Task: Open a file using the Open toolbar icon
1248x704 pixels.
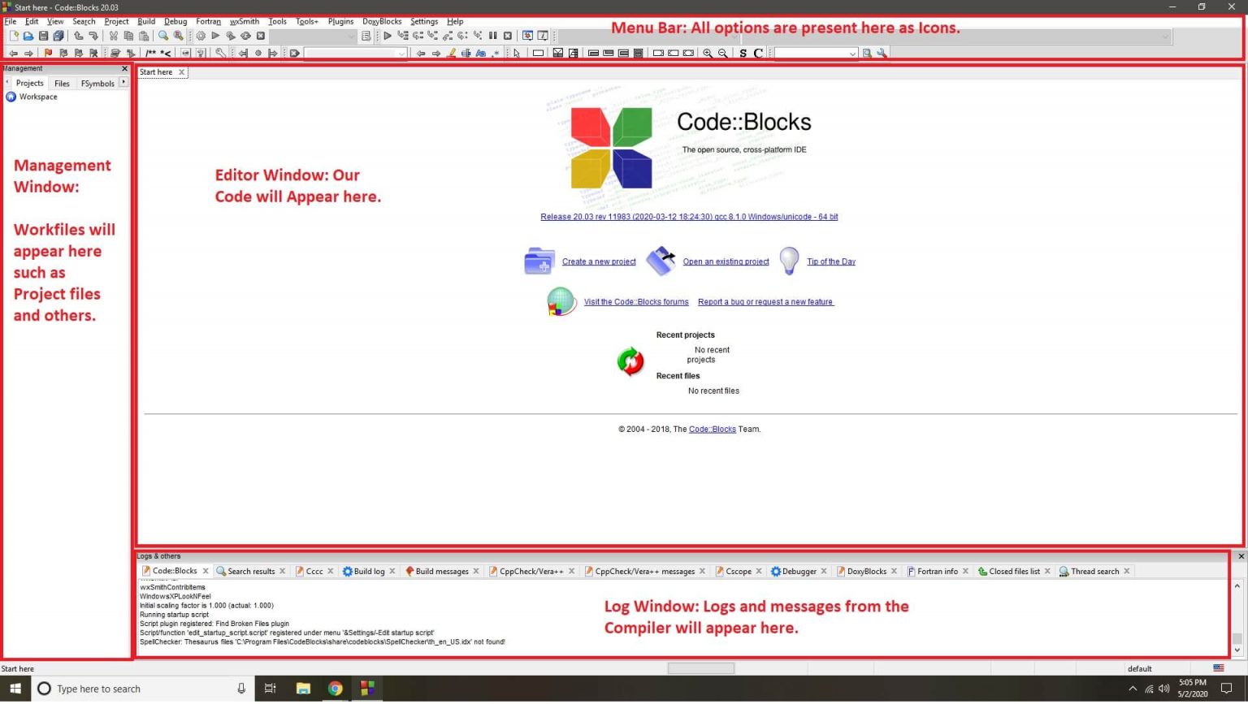Action: tap(28, 36)
